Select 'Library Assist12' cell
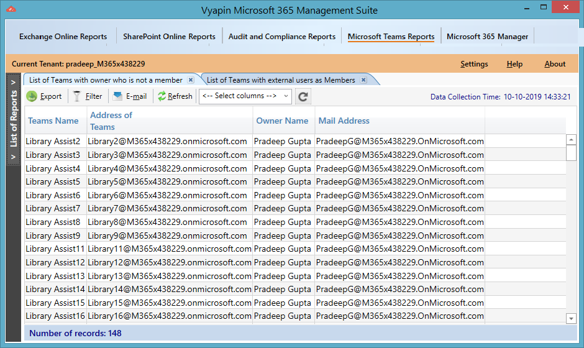 pos(55,262)
